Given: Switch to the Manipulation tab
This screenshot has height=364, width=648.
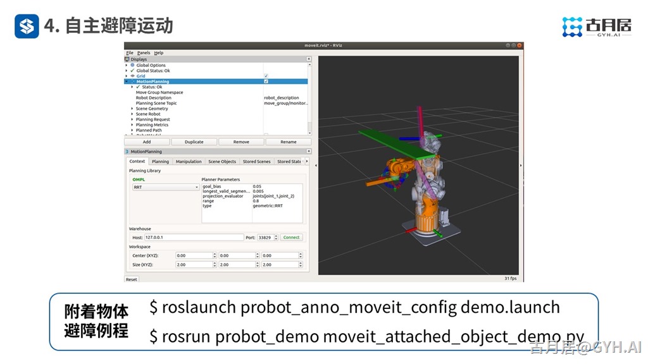Looking at the screenshot, I should [x=189, y=161].
